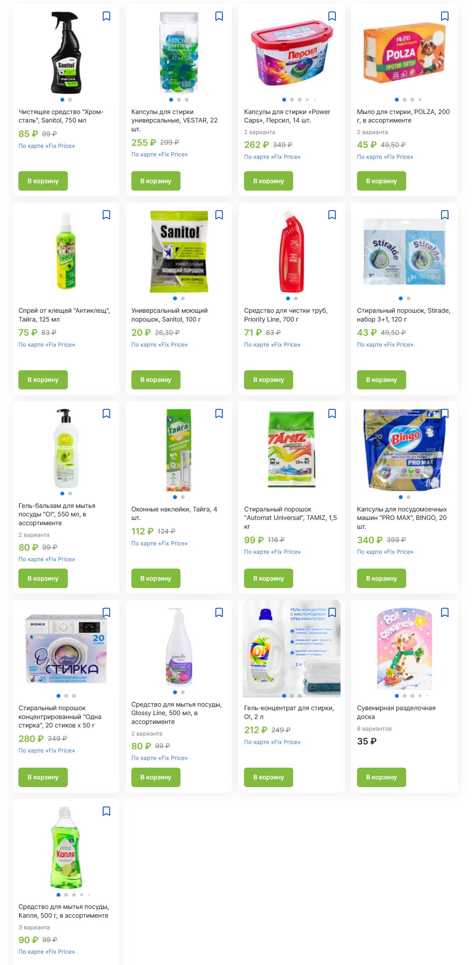
Task: Show second image of Stirade powder set
Action: (408, 299)
